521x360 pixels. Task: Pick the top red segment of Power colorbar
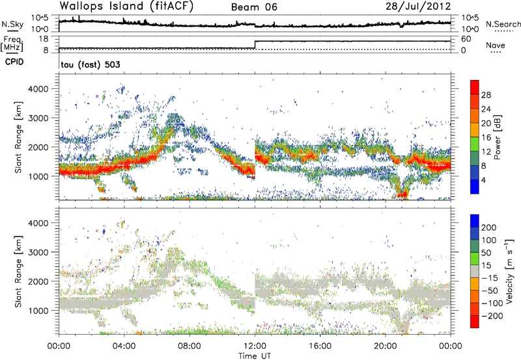pyautogui.click(x=475, y=87)
